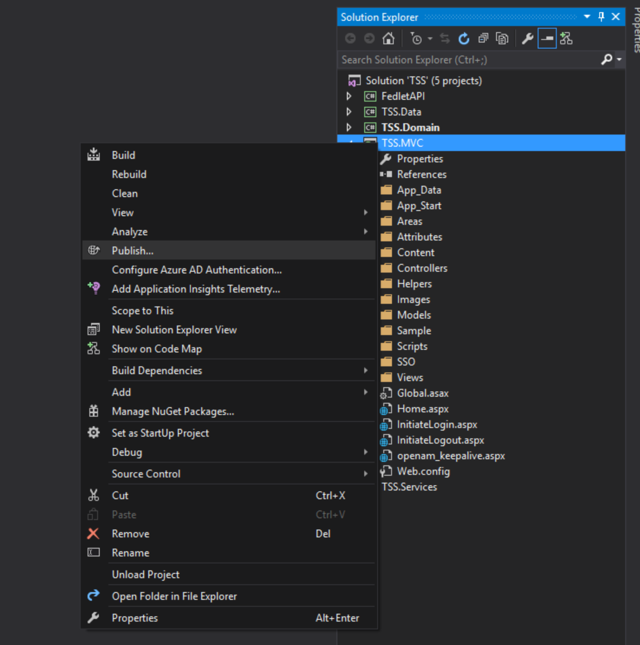Click the magnifier search icon

[x=607, y=59]
